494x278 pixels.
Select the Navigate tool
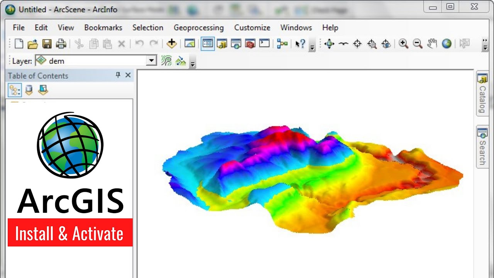(x=329, y=44)
